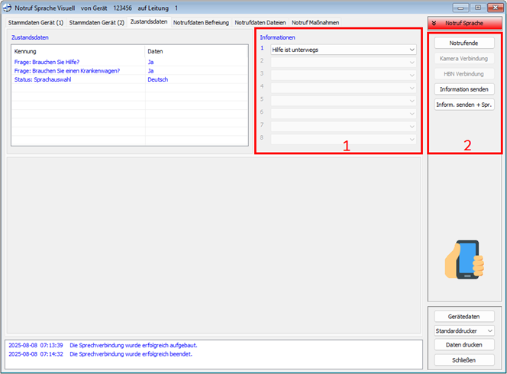
Task: Click the smartphone in hand image
Action: [464, 260]
